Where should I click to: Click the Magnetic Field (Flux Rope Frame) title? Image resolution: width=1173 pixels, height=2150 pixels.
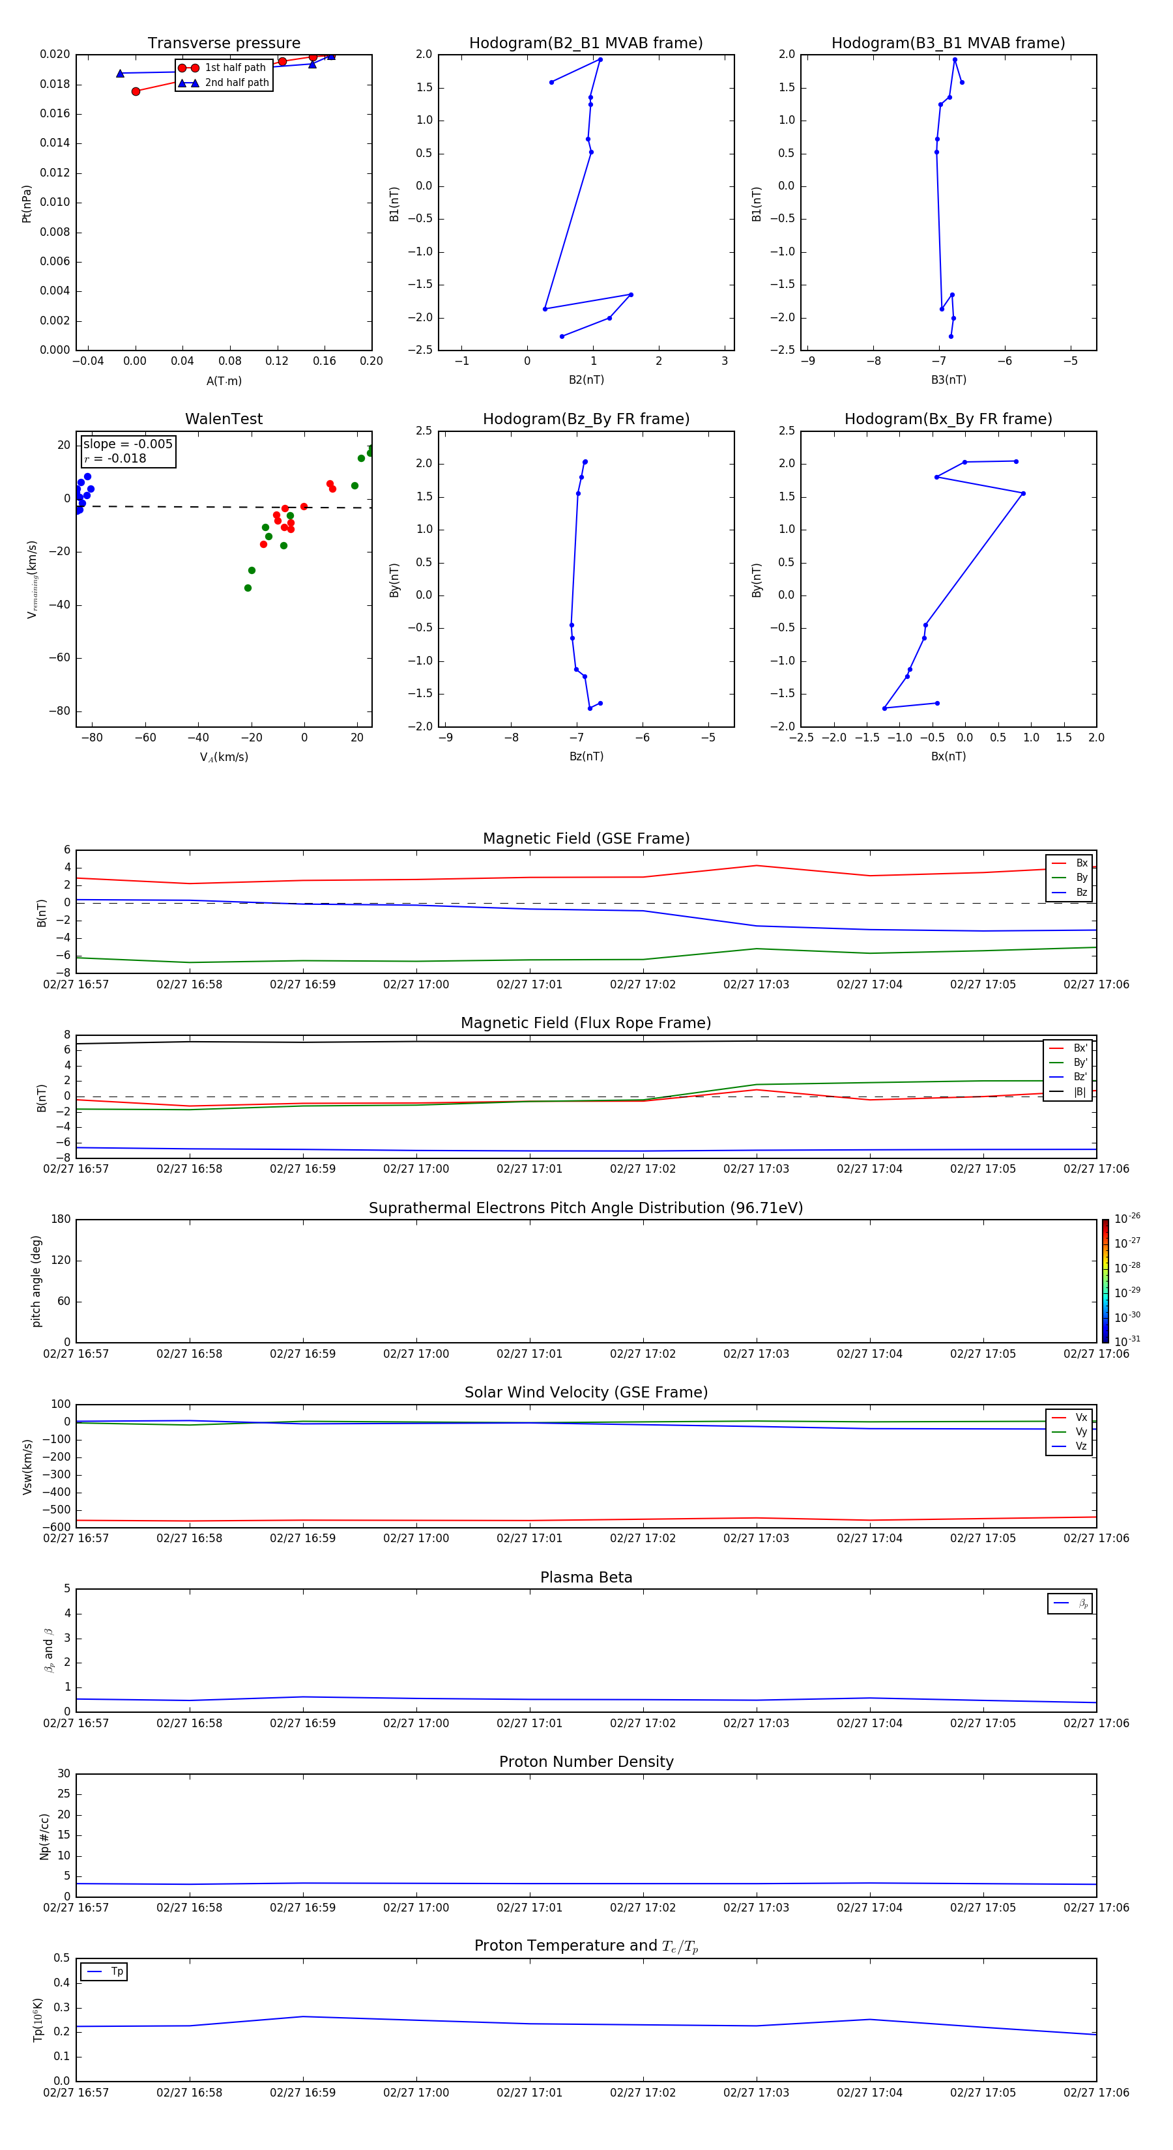point(586,1024)
